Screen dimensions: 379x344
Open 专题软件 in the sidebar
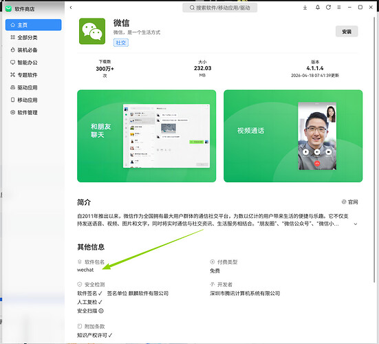[x=33, y=75]
